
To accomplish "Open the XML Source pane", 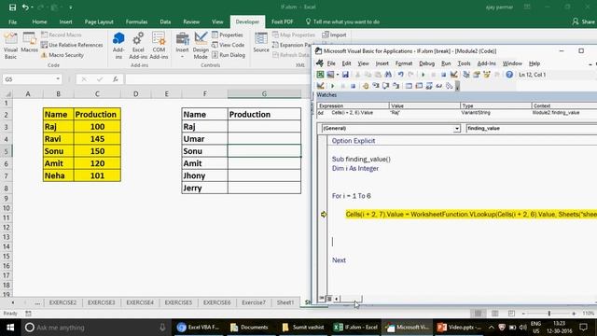I will (261, 43).
